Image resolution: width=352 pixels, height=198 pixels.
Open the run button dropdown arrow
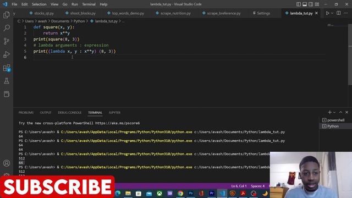pos(332,13)
